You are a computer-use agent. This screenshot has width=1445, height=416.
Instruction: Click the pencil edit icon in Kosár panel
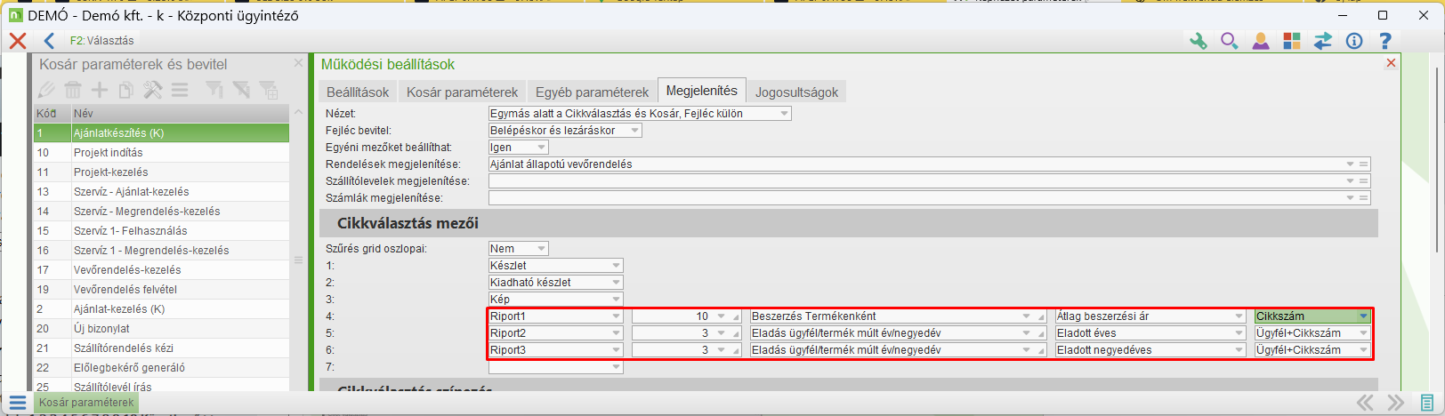(x=46, y=90)
